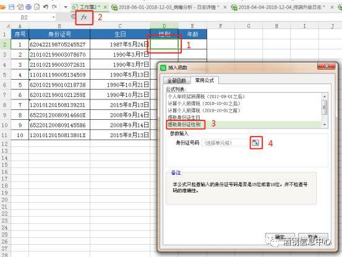The width and height of the screenshot is (342, 257).
Task: Click the Export to PDF icon
Action: tap(20, 7)
